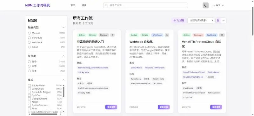Select the Schedule trigger radio

click(x=29, y=38)
